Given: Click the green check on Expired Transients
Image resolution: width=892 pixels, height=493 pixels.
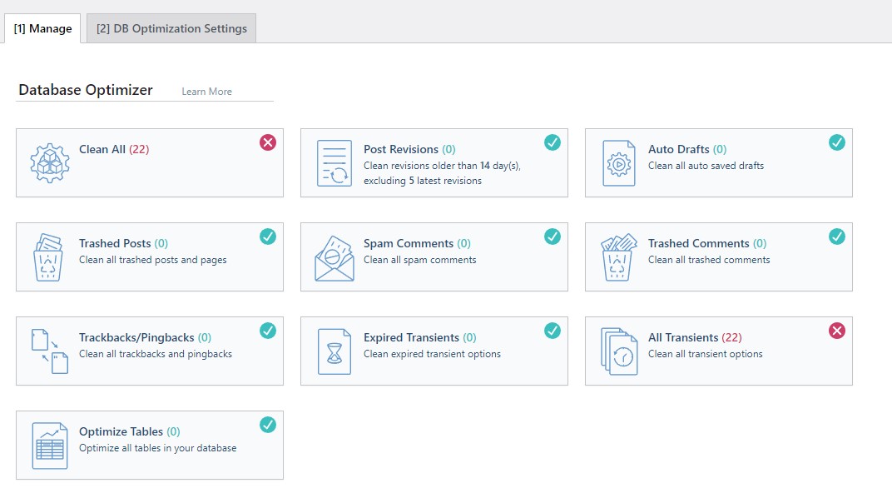Looking at the screenshot, I should click(x=553, y=331).
